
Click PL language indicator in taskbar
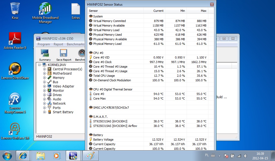[207, 155]
